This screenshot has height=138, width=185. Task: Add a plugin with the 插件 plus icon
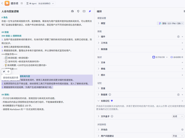pyautogui.click(x=182, y=37)
